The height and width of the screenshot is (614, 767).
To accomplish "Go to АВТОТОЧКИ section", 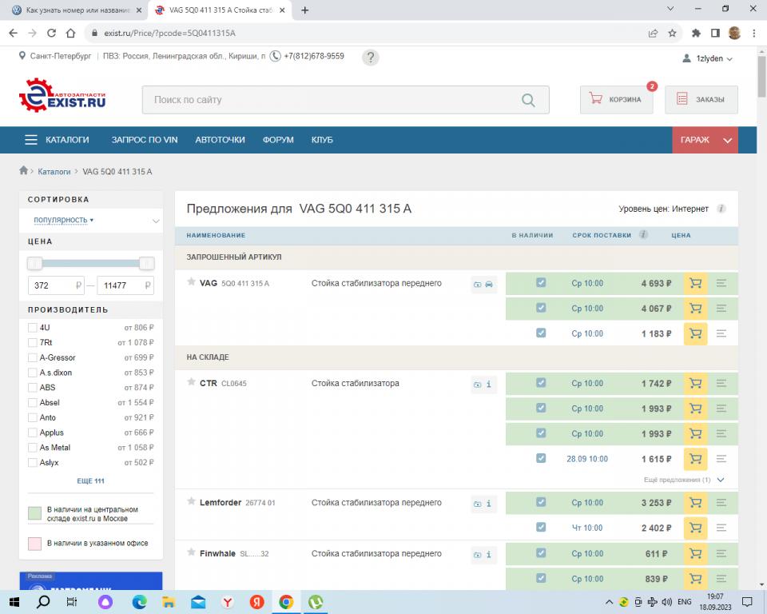I will point(221,140).
